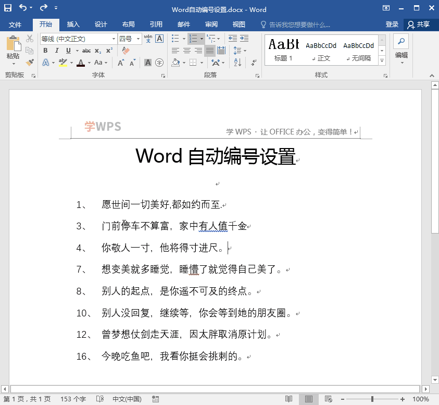439x405 pixels.
Task: Click the text highlight color icon
Action: pyautogui.click(x=64, y=63)
